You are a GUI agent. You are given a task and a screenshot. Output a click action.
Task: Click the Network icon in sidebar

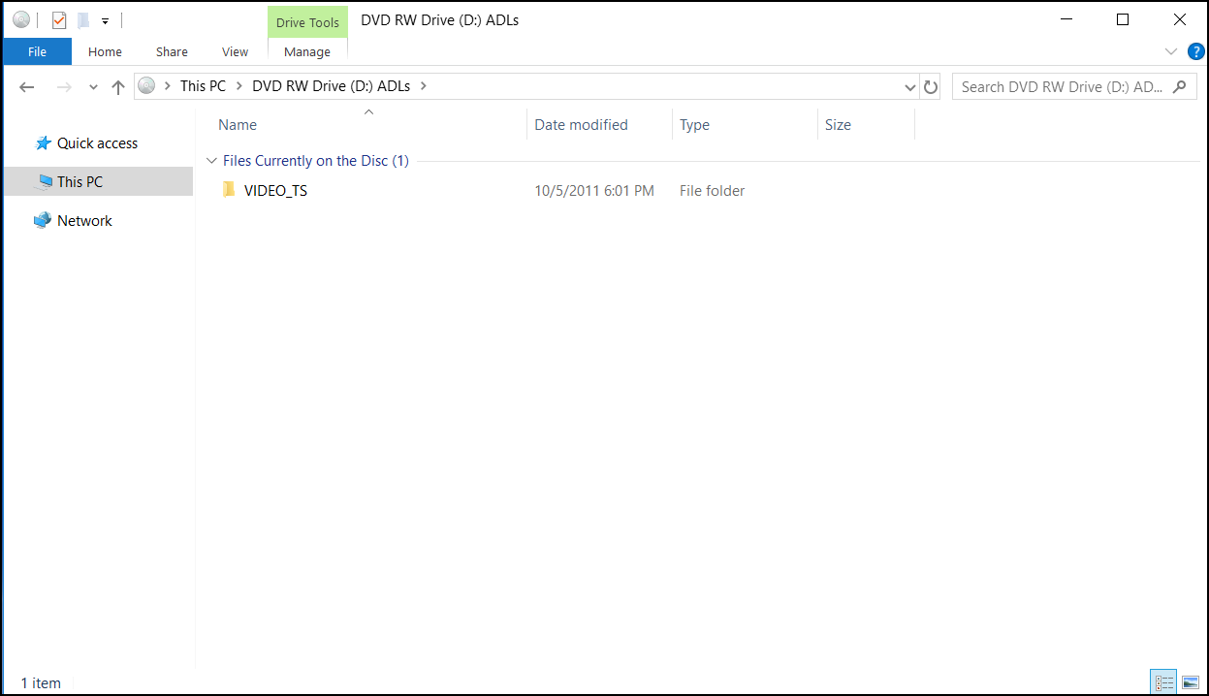coord(42,220)
